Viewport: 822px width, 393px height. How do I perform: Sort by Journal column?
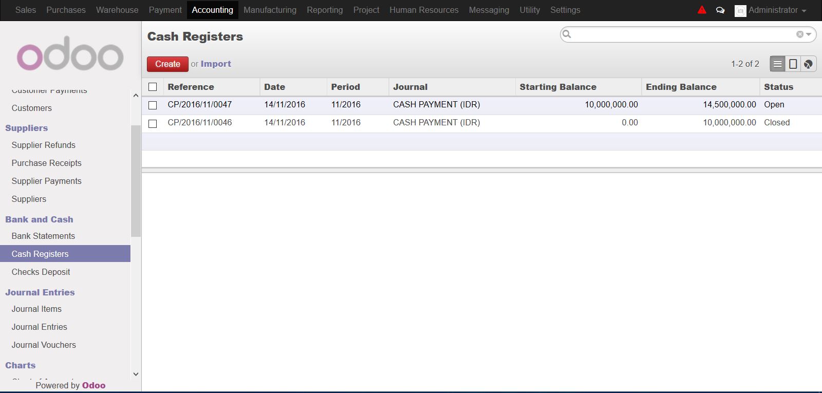click(452, 87)
